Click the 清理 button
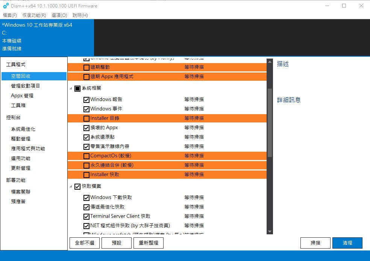This screenshot has height=261, width=370. pyautogui.click(x=347, y=243)
